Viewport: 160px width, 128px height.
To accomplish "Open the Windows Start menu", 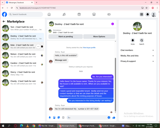I will click(3, 126).
